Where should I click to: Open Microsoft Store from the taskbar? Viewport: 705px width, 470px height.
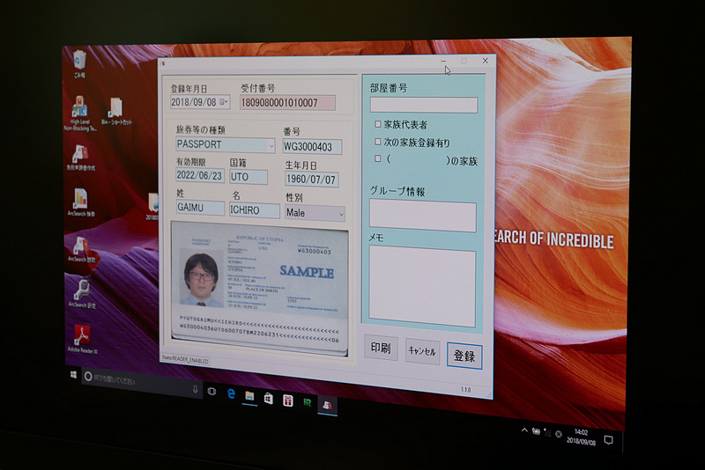[x=269, y=398]
